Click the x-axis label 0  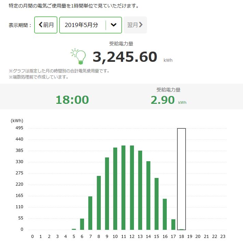tap(32, 236)
